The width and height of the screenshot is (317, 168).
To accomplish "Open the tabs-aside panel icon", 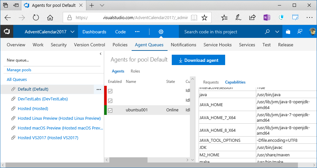I will coord(6,5).
